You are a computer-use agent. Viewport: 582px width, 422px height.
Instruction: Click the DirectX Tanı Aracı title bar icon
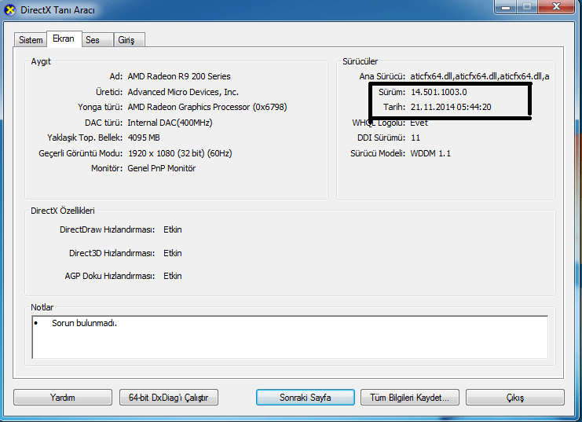10,10
